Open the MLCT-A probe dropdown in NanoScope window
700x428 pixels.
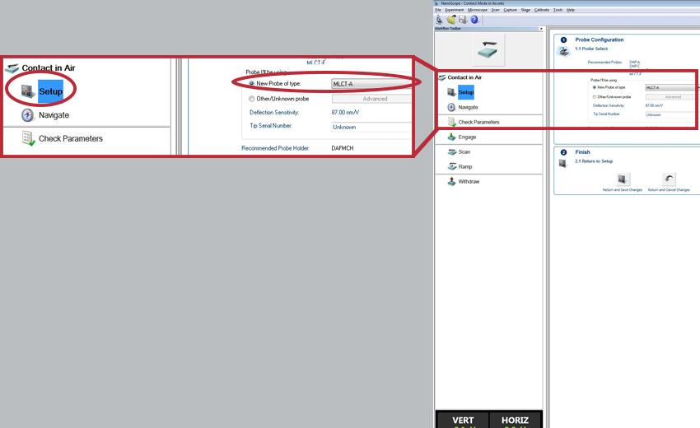(671, 87)
